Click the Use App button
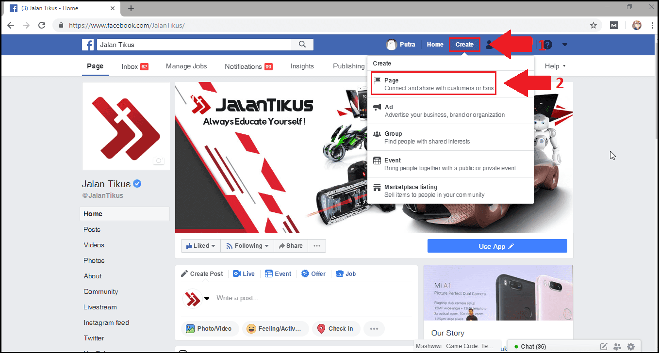The height and width of the screenshot is (353, 659). (x=497, y=246)
